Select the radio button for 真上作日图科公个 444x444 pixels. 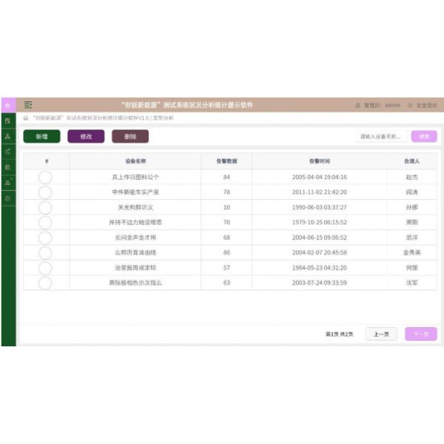pos(45,177)
